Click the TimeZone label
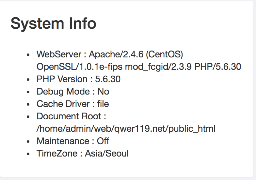The height and width of the screenshot is (180, 256). point(57,154)
